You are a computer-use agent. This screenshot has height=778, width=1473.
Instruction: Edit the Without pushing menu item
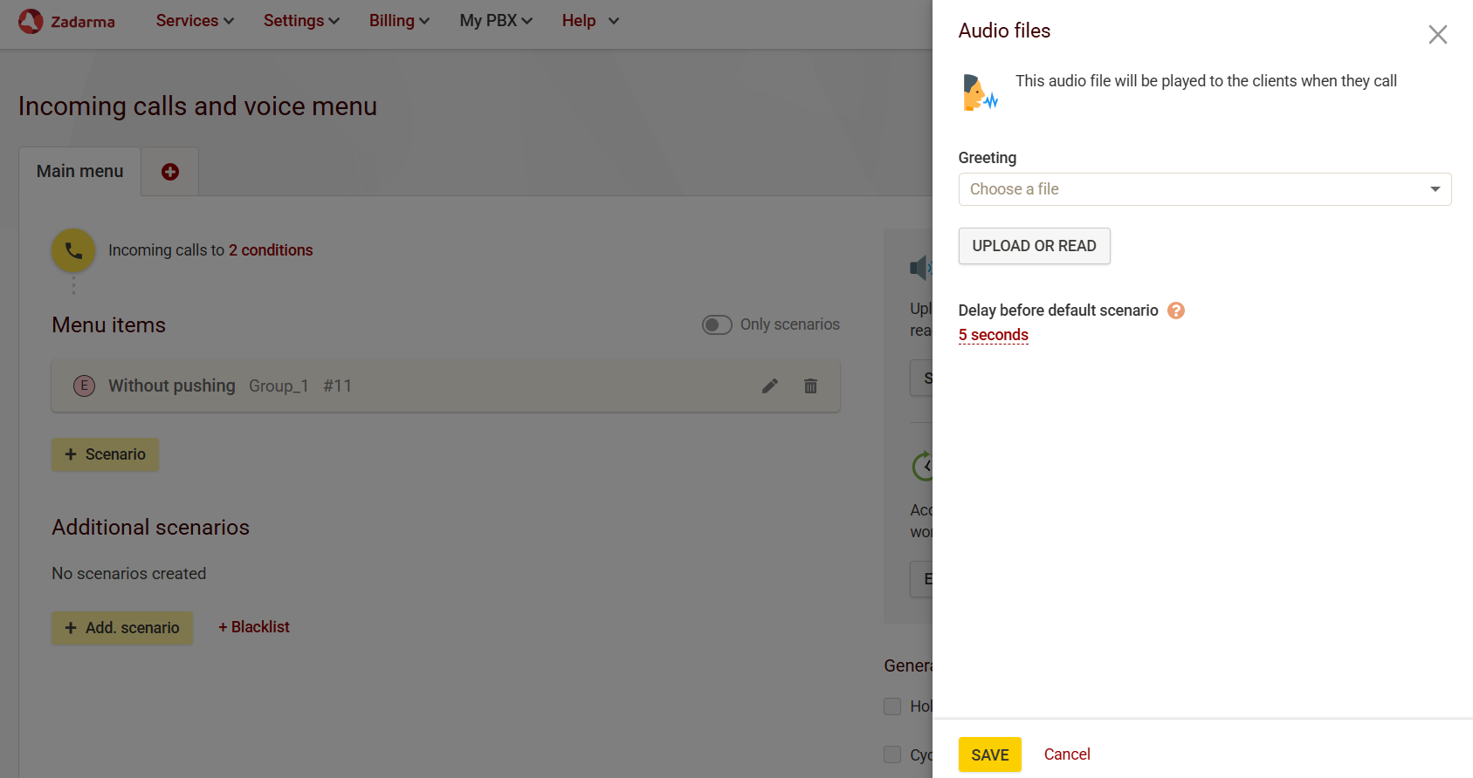(769, 386)
